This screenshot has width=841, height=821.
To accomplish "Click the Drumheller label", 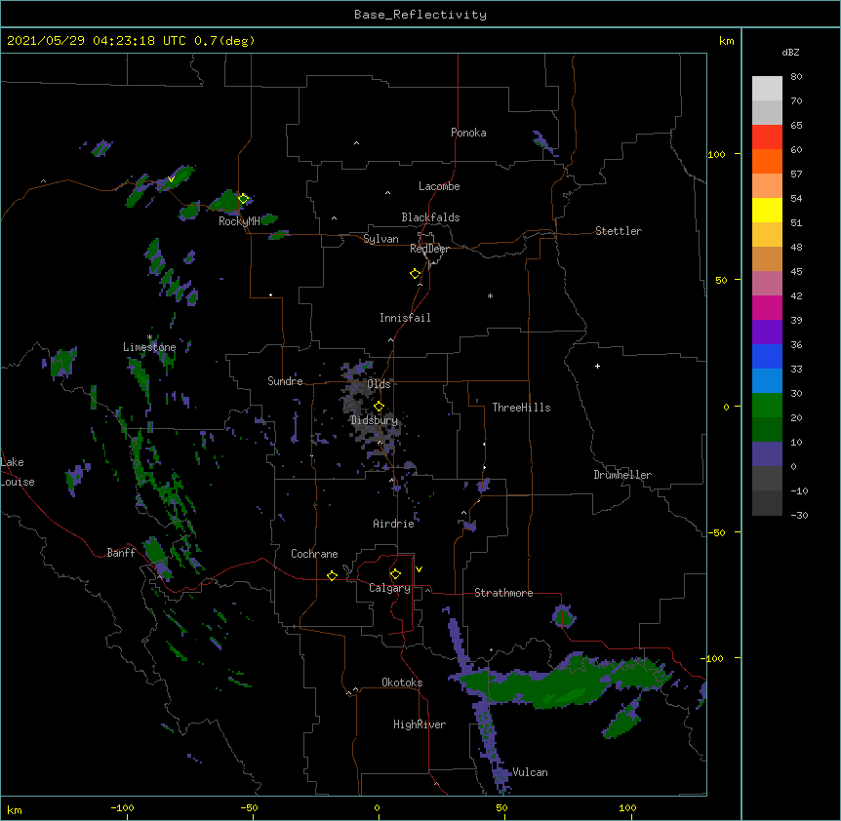I will point(622,475).
